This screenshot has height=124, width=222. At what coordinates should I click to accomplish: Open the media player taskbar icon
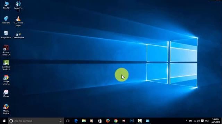92,121
